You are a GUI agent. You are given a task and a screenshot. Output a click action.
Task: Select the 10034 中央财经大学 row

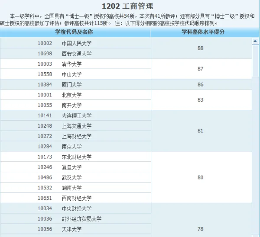point(75,208)
